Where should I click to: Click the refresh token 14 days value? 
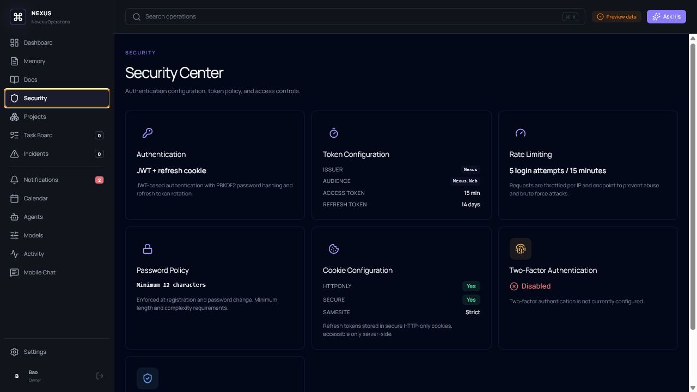[x=471, y=205]
